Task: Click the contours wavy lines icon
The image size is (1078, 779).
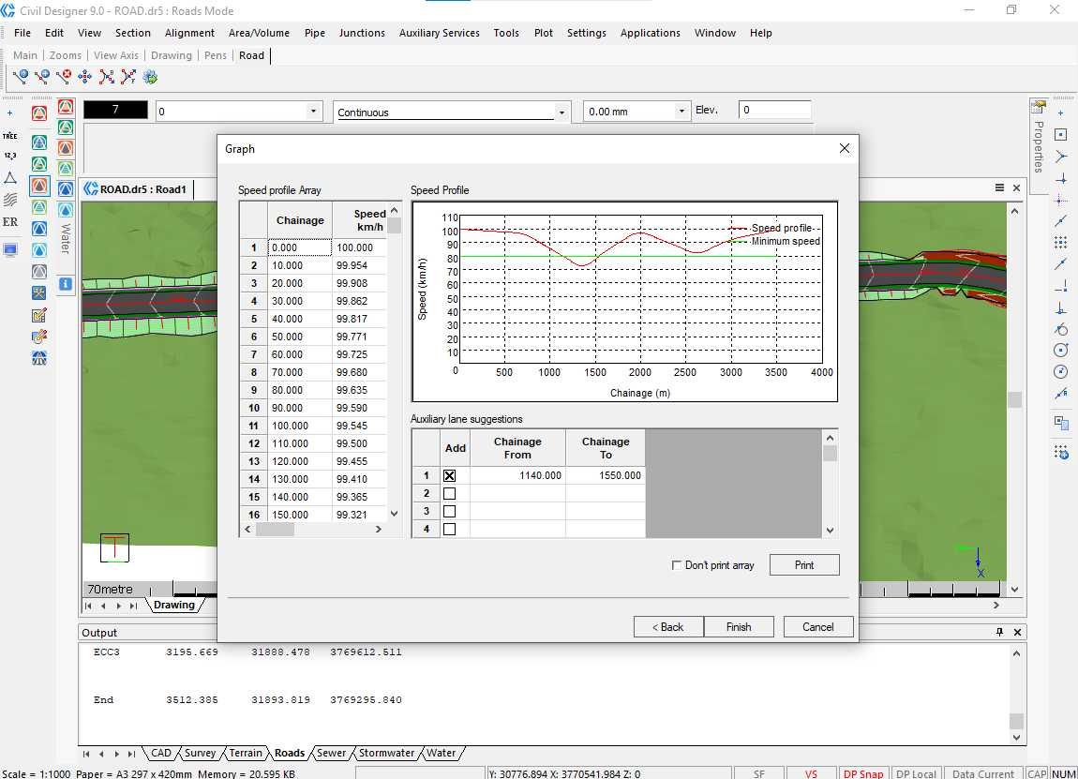Action: [10, 200]
